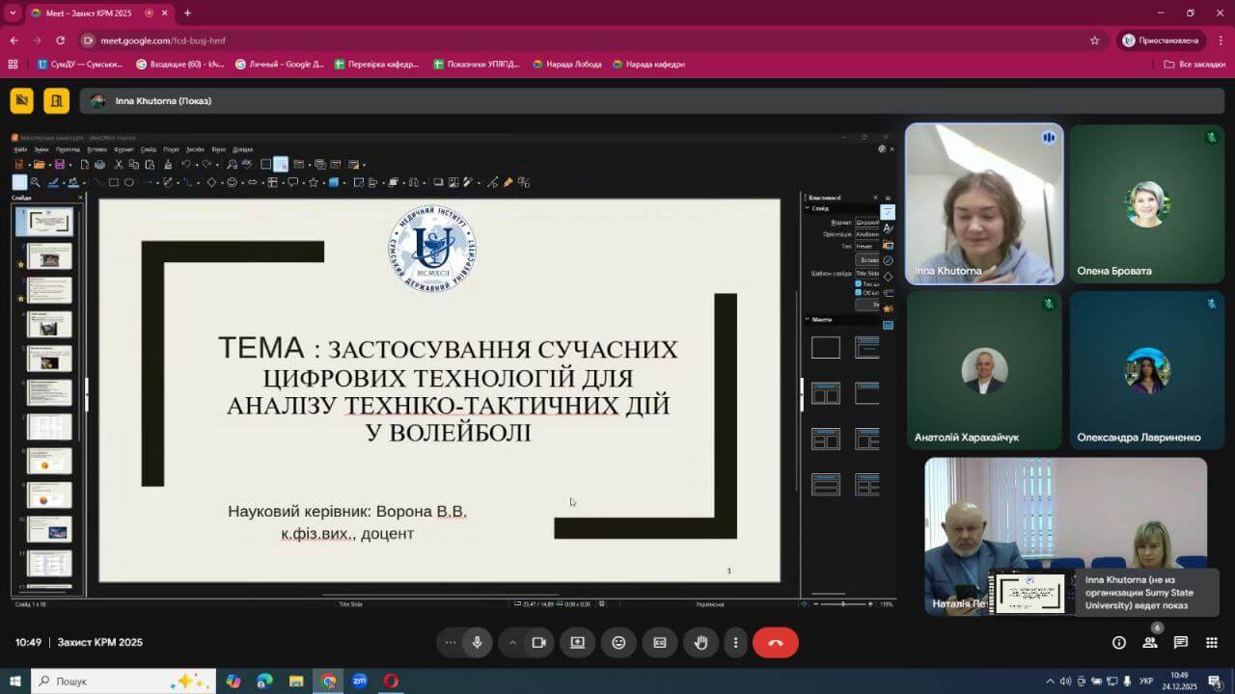This screenshot has width=1235, height=694.
Task: Open the Нарада Лобода bookmark
Action: coord(567,65)
